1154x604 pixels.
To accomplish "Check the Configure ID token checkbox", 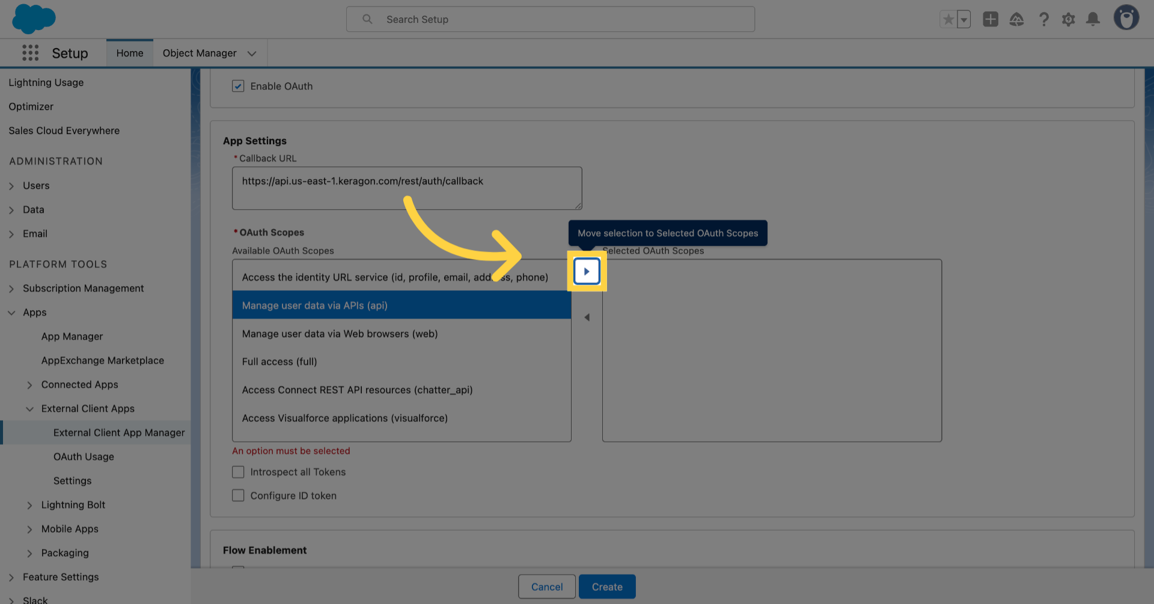I will click(238, 495).
